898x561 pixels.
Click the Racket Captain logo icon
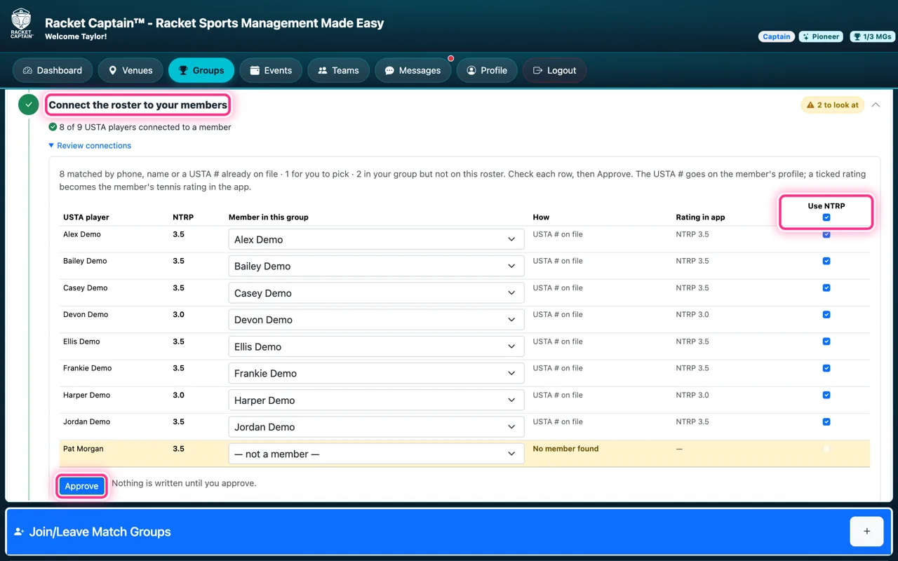(x=22, y=23)
